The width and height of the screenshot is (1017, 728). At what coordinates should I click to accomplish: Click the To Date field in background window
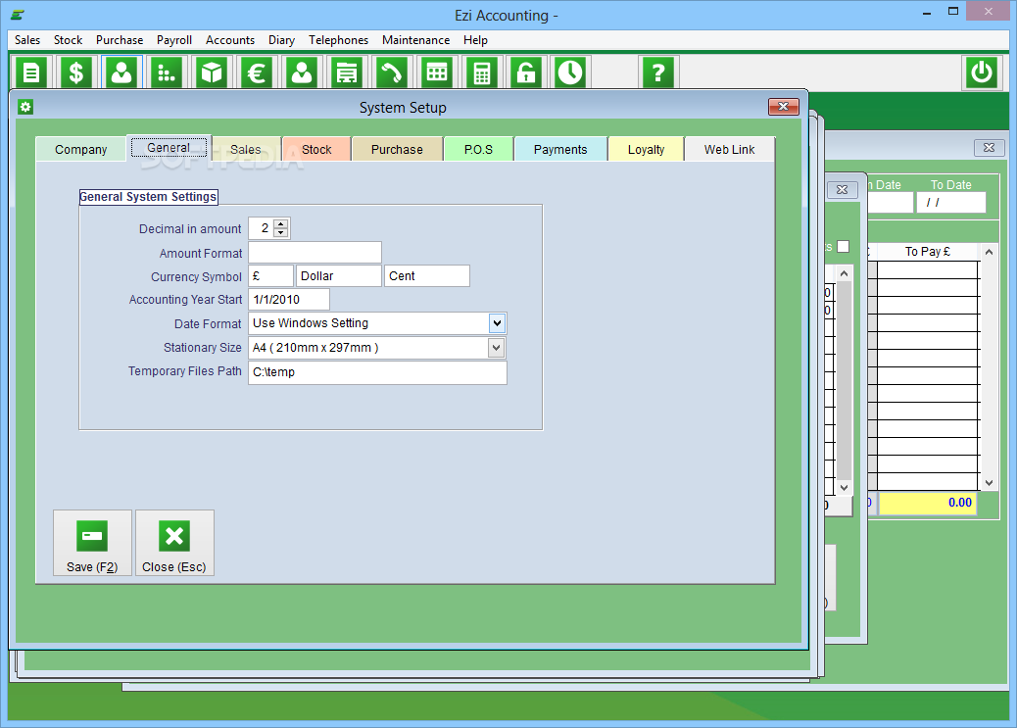[x=950, y=203]
